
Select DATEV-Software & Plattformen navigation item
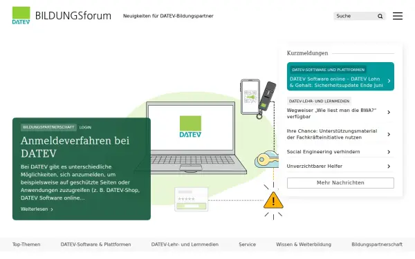click(x=96, y=244)
